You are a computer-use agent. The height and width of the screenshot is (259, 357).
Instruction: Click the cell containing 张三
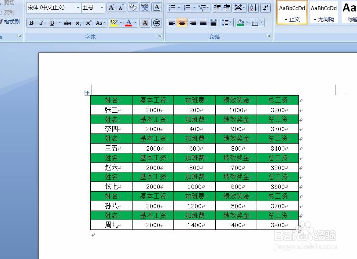[x=111, y=110]
